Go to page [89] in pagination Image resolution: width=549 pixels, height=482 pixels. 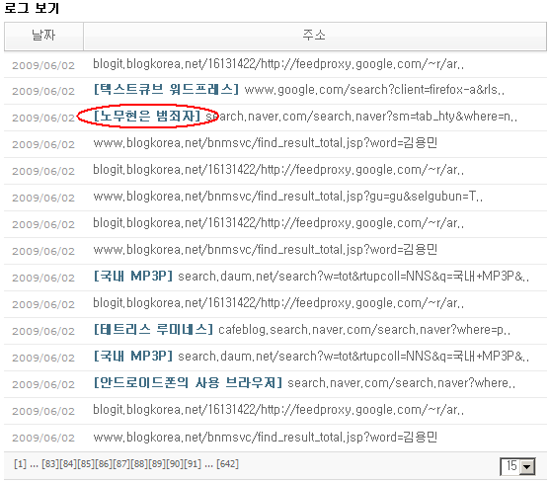(157, 464)
